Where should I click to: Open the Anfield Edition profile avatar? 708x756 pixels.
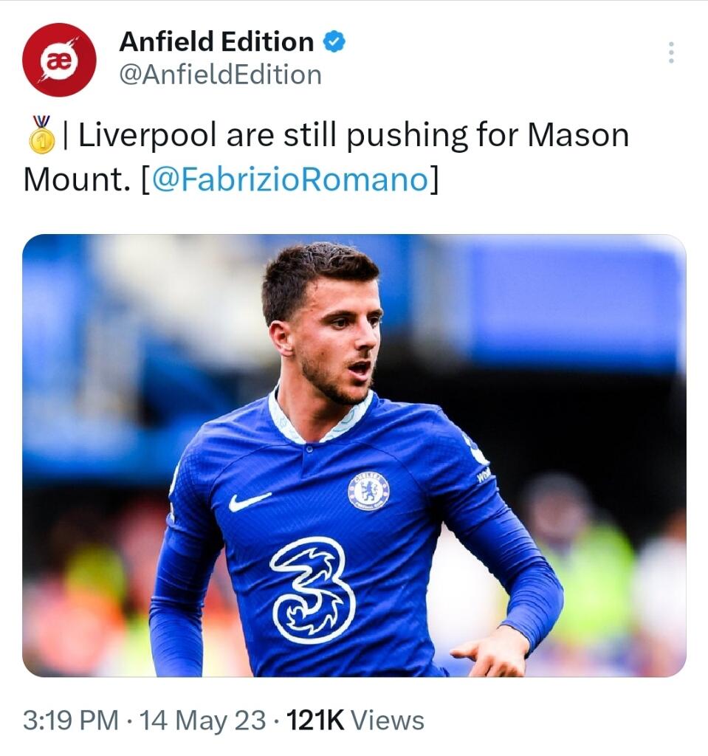[x=59, y=60]
